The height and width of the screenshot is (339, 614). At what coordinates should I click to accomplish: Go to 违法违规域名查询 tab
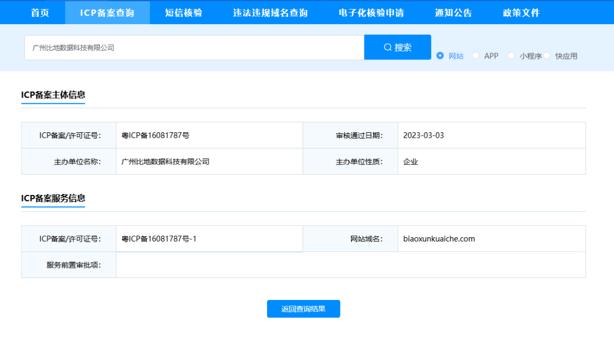pos(270,12)
